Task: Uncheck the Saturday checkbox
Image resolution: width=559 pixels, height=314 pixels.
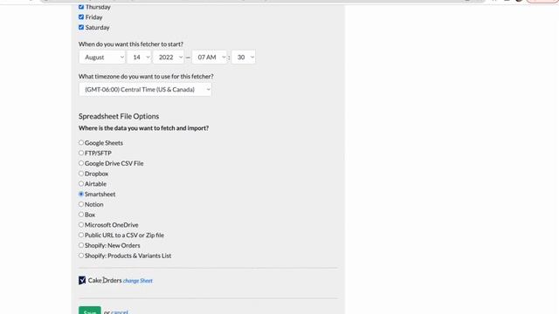Action: (x=81, y=27)
